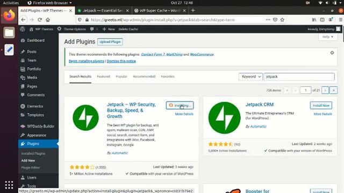Open the text editor in the dock

pyautogui.click(x=9, y=50)
